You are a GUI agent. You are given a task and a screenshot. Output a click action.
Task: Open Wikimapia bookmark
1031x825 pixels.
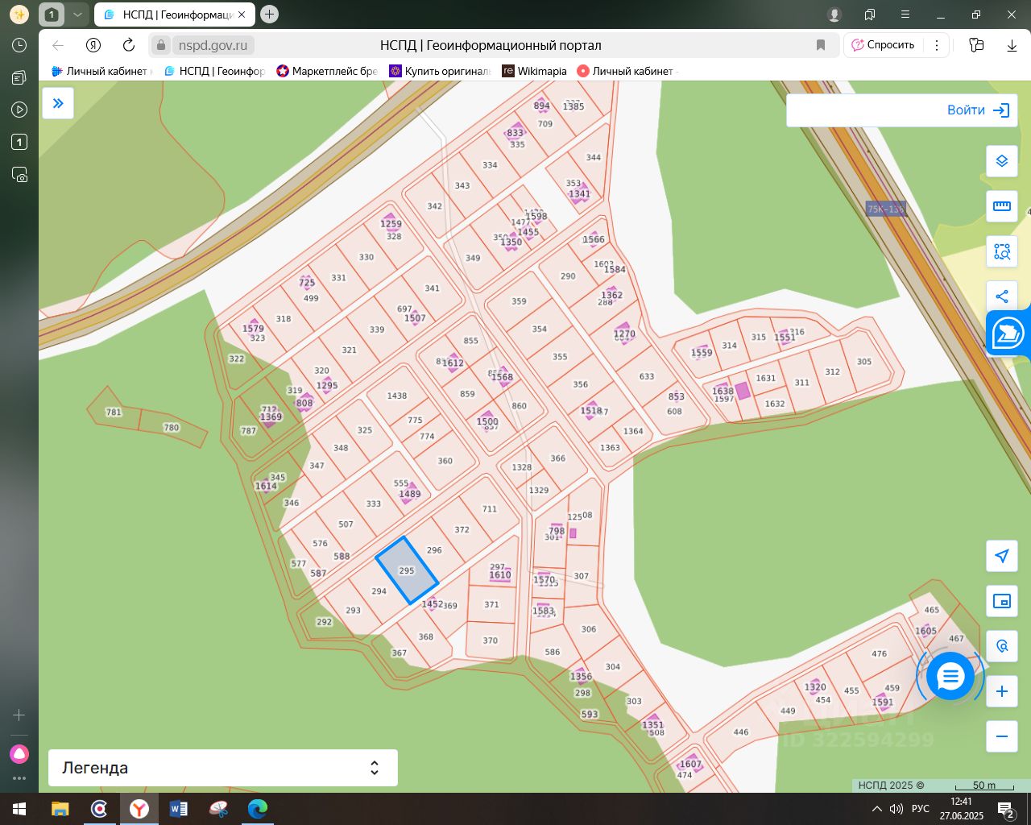pyautogui.click(x=534, y=71)
